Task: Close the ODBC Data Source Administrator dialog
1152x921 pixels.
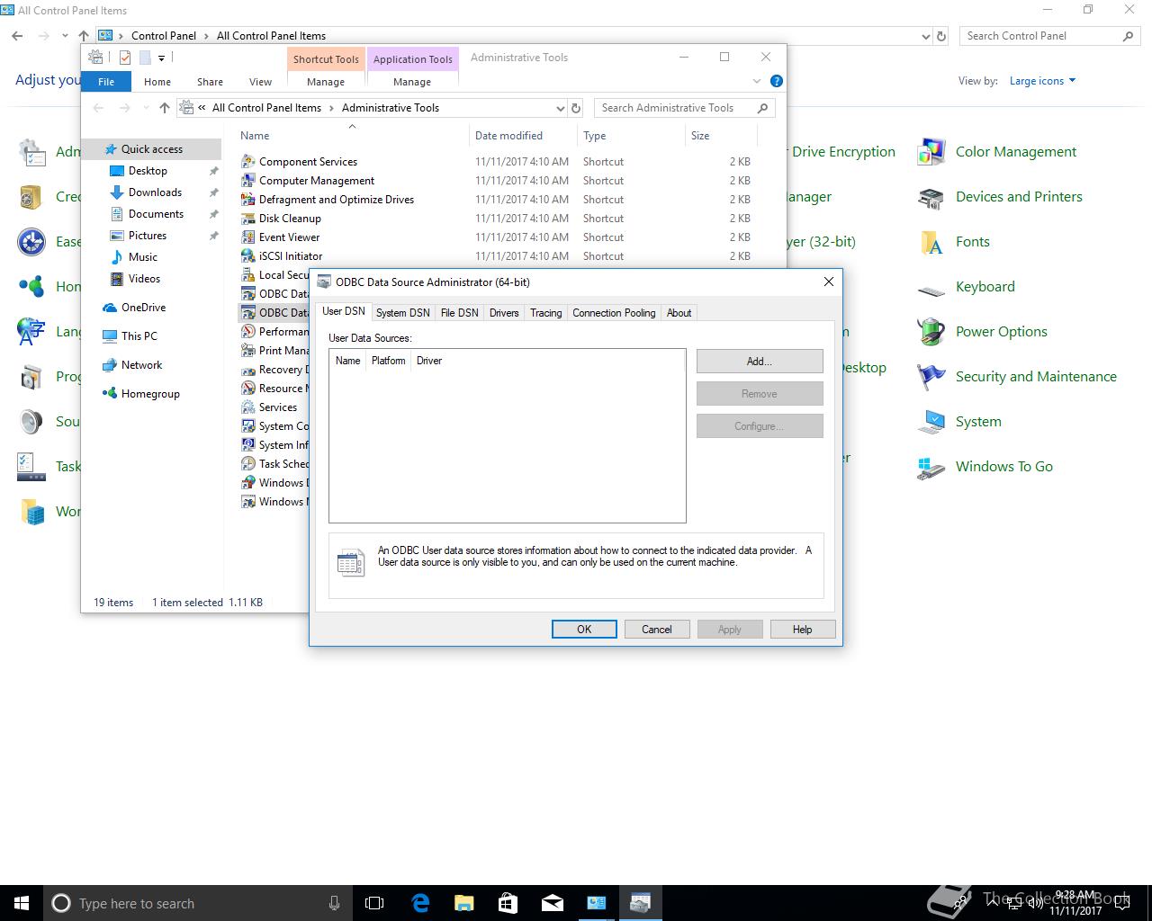Action: click(x=829, y=282)
